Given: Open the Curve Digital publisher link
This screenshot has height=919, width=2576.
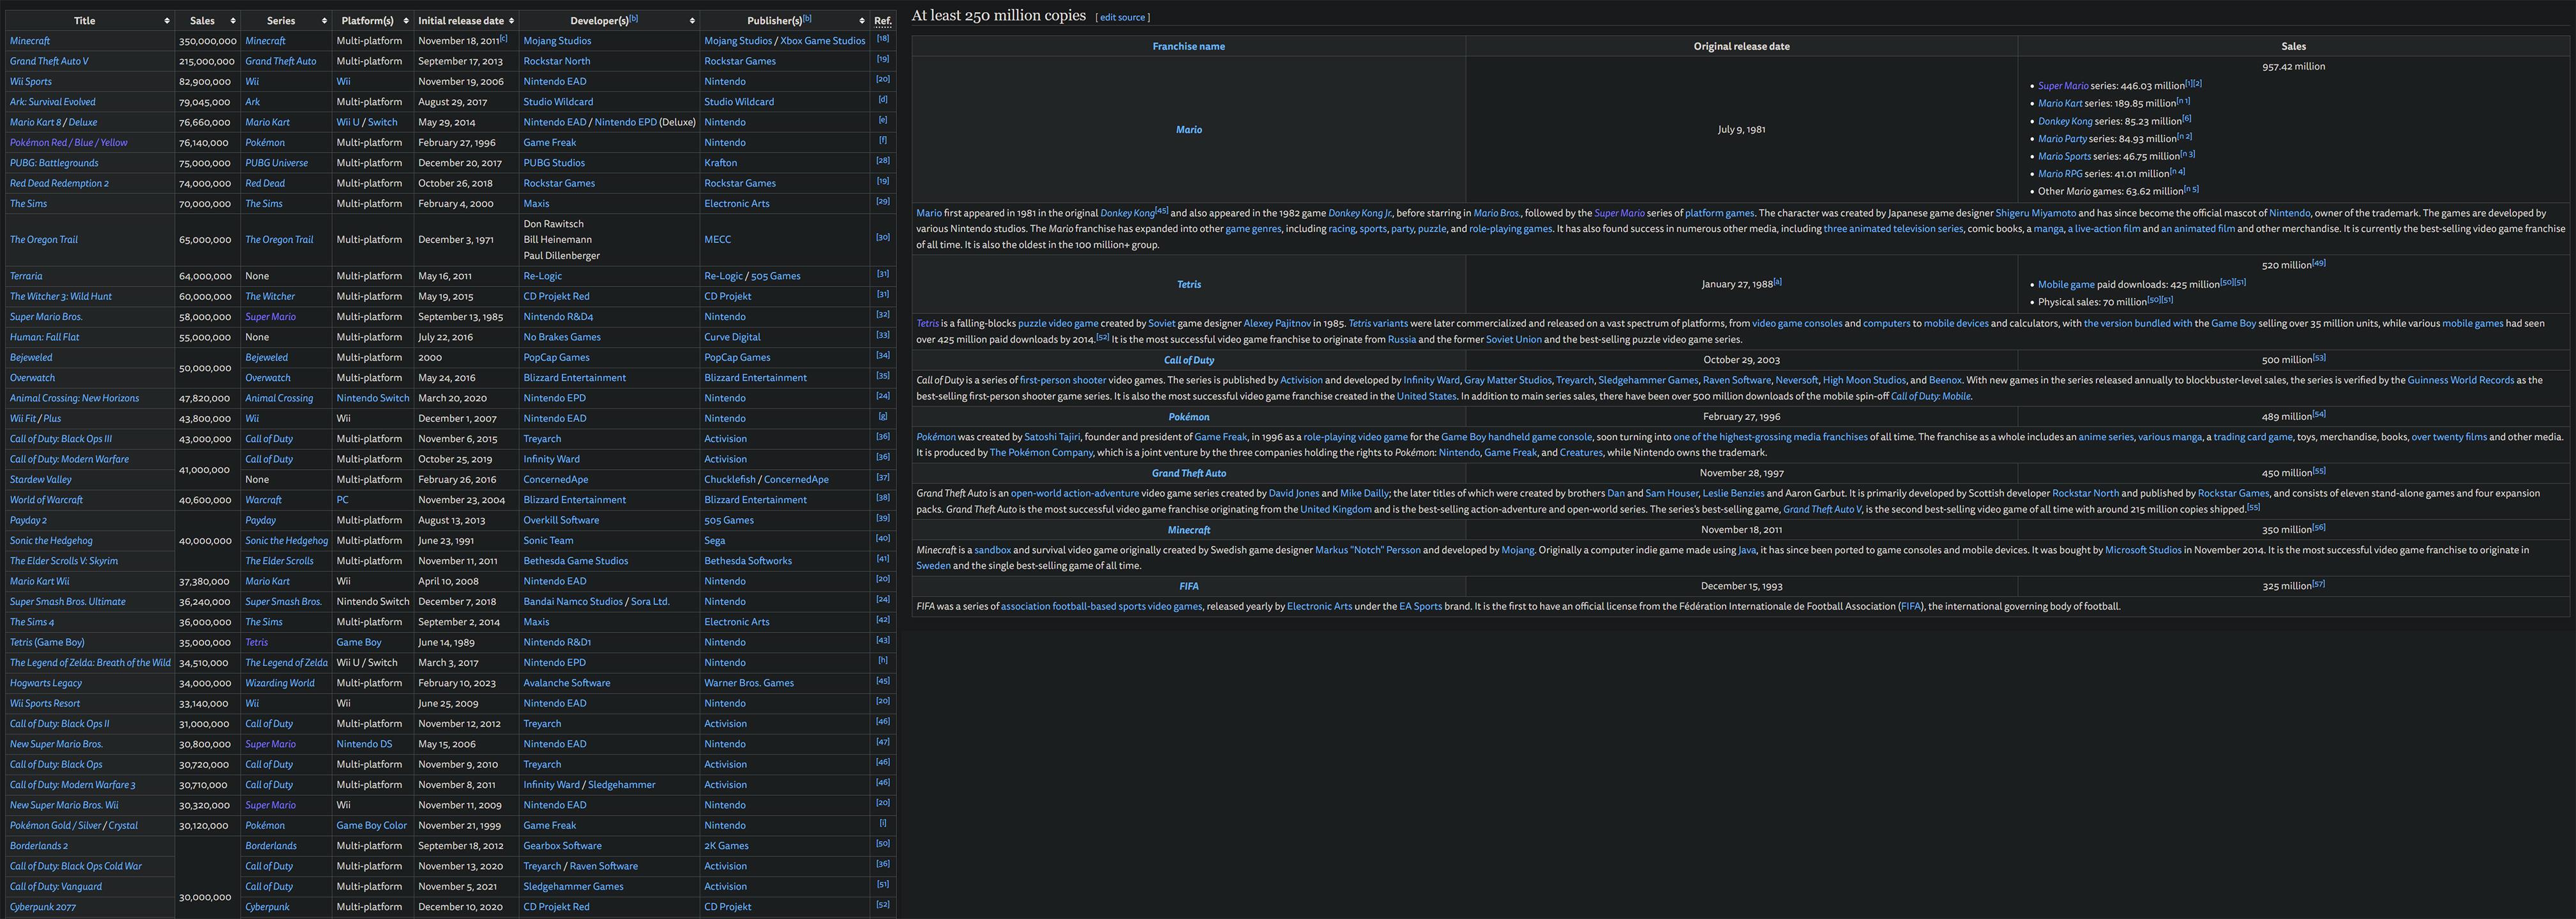Looking at the screenshot, I should (x=732, y=337).
